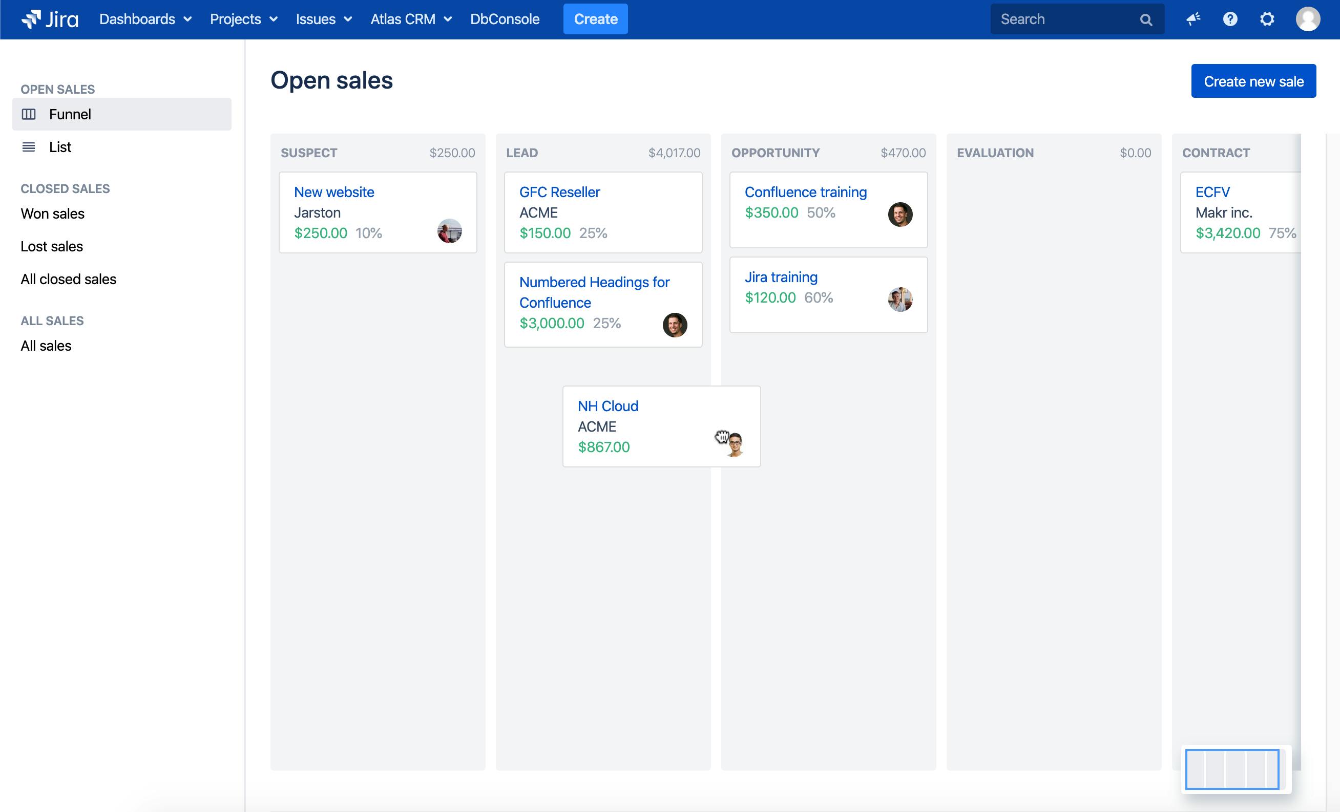1340x812 pixels.
Task: Open the feedback megaphone icon
Action: [x=1193, y=19]
